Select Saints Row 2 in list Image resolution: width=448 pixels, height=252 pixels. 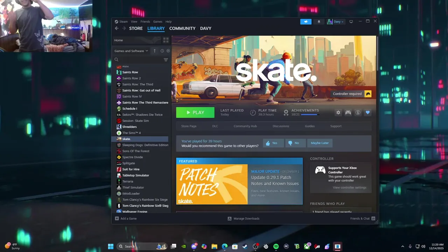click(140, 78)
